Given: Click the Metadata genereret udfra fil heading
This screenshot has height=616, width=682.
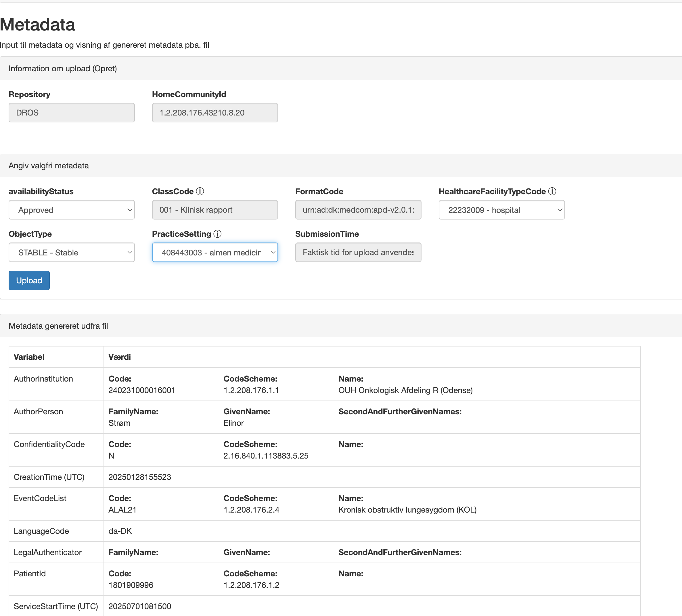Looking at the screenshot, I should click(58, 326).
